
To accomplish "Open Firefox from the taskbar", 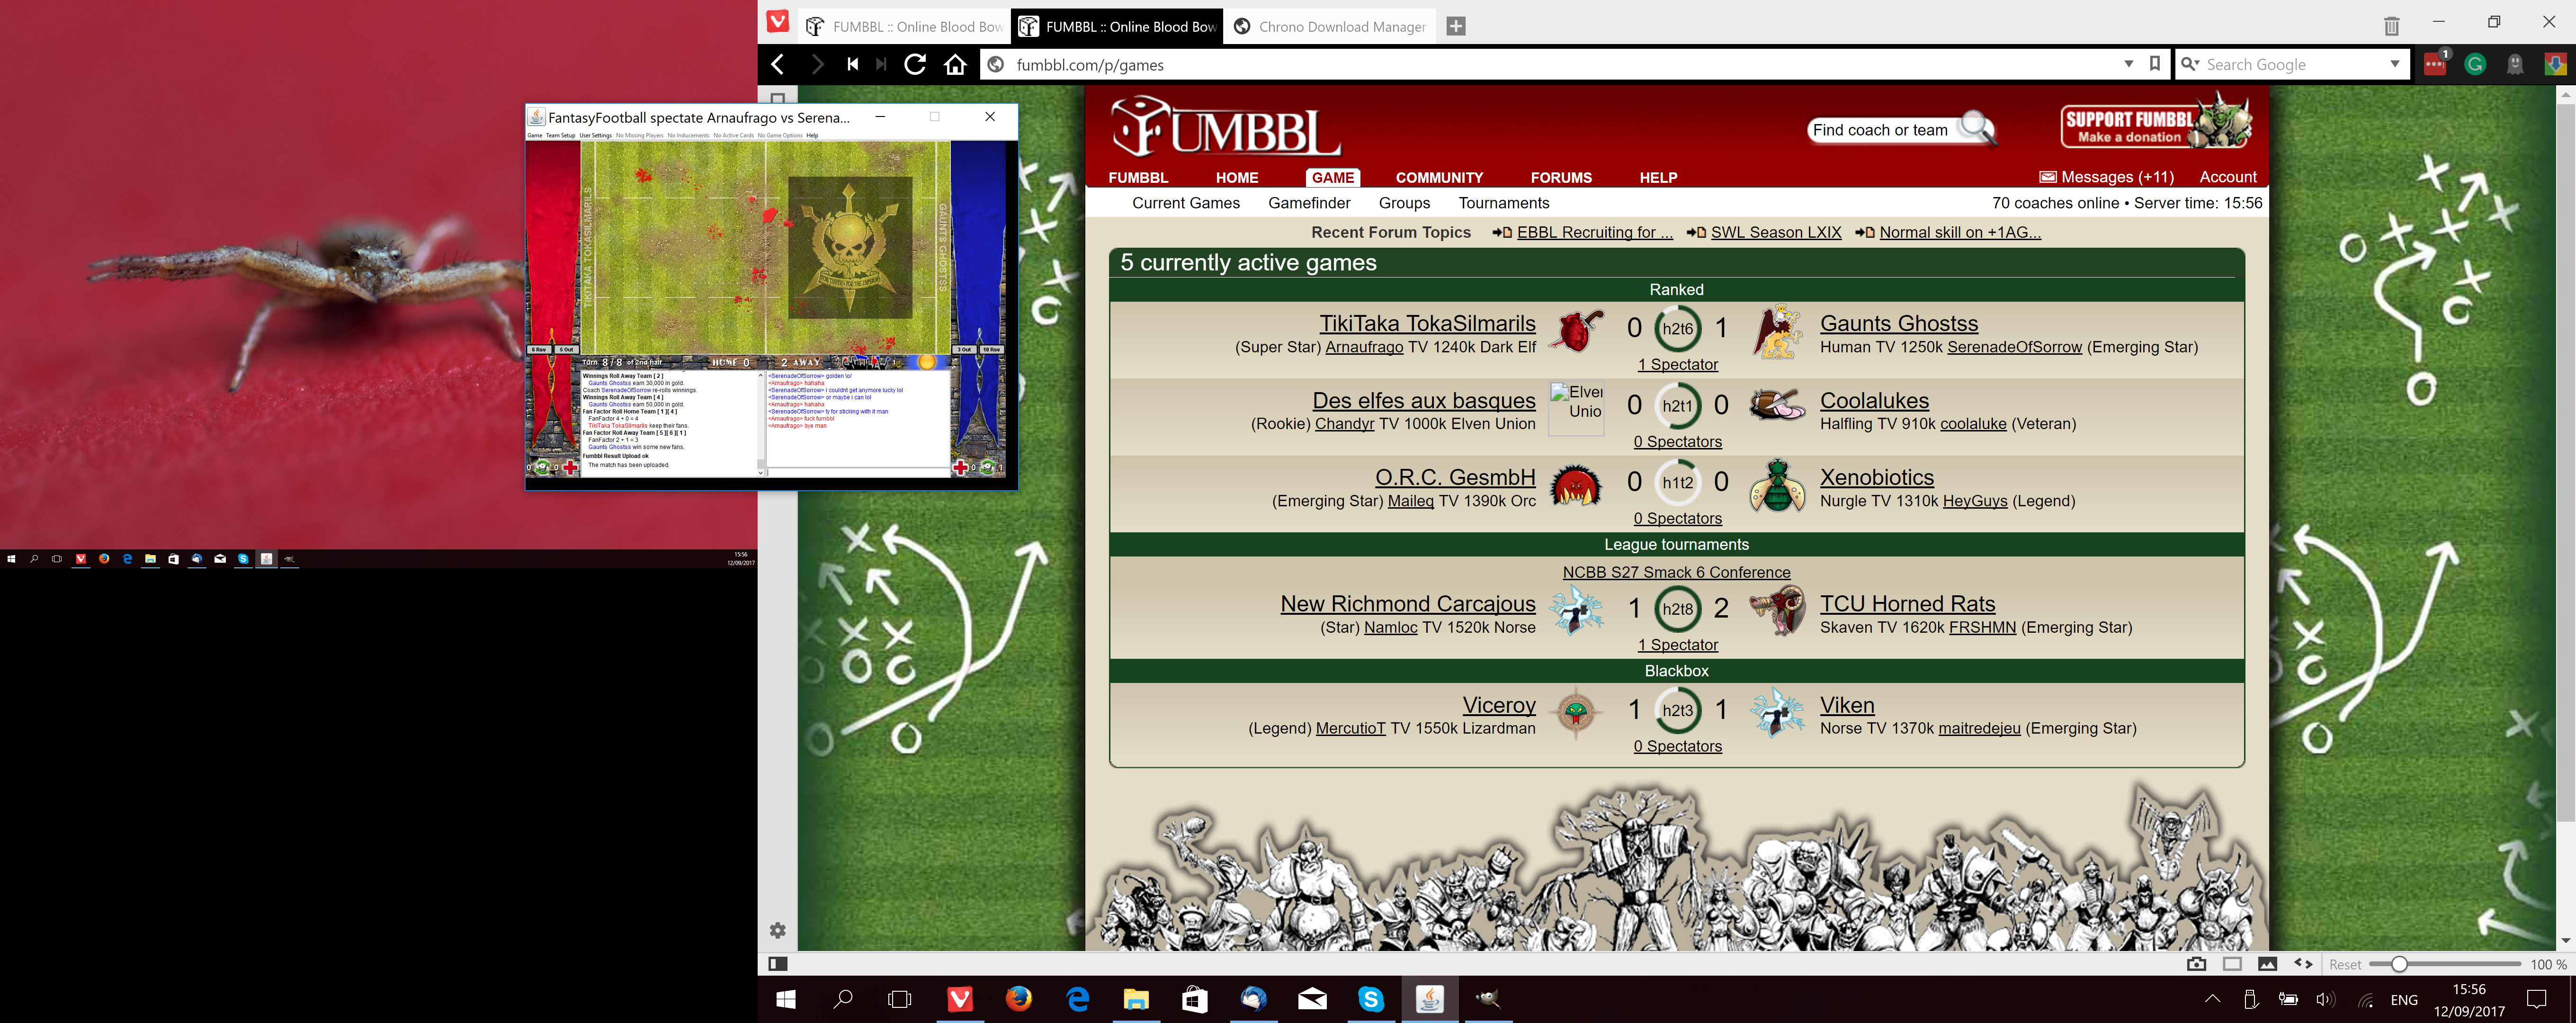I will (x=1019, y=998).
